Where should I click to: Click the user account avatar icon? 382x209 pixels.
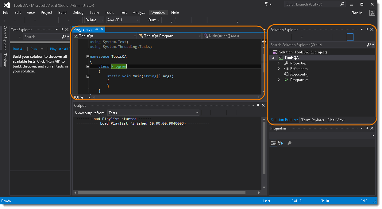pos(372,13)
